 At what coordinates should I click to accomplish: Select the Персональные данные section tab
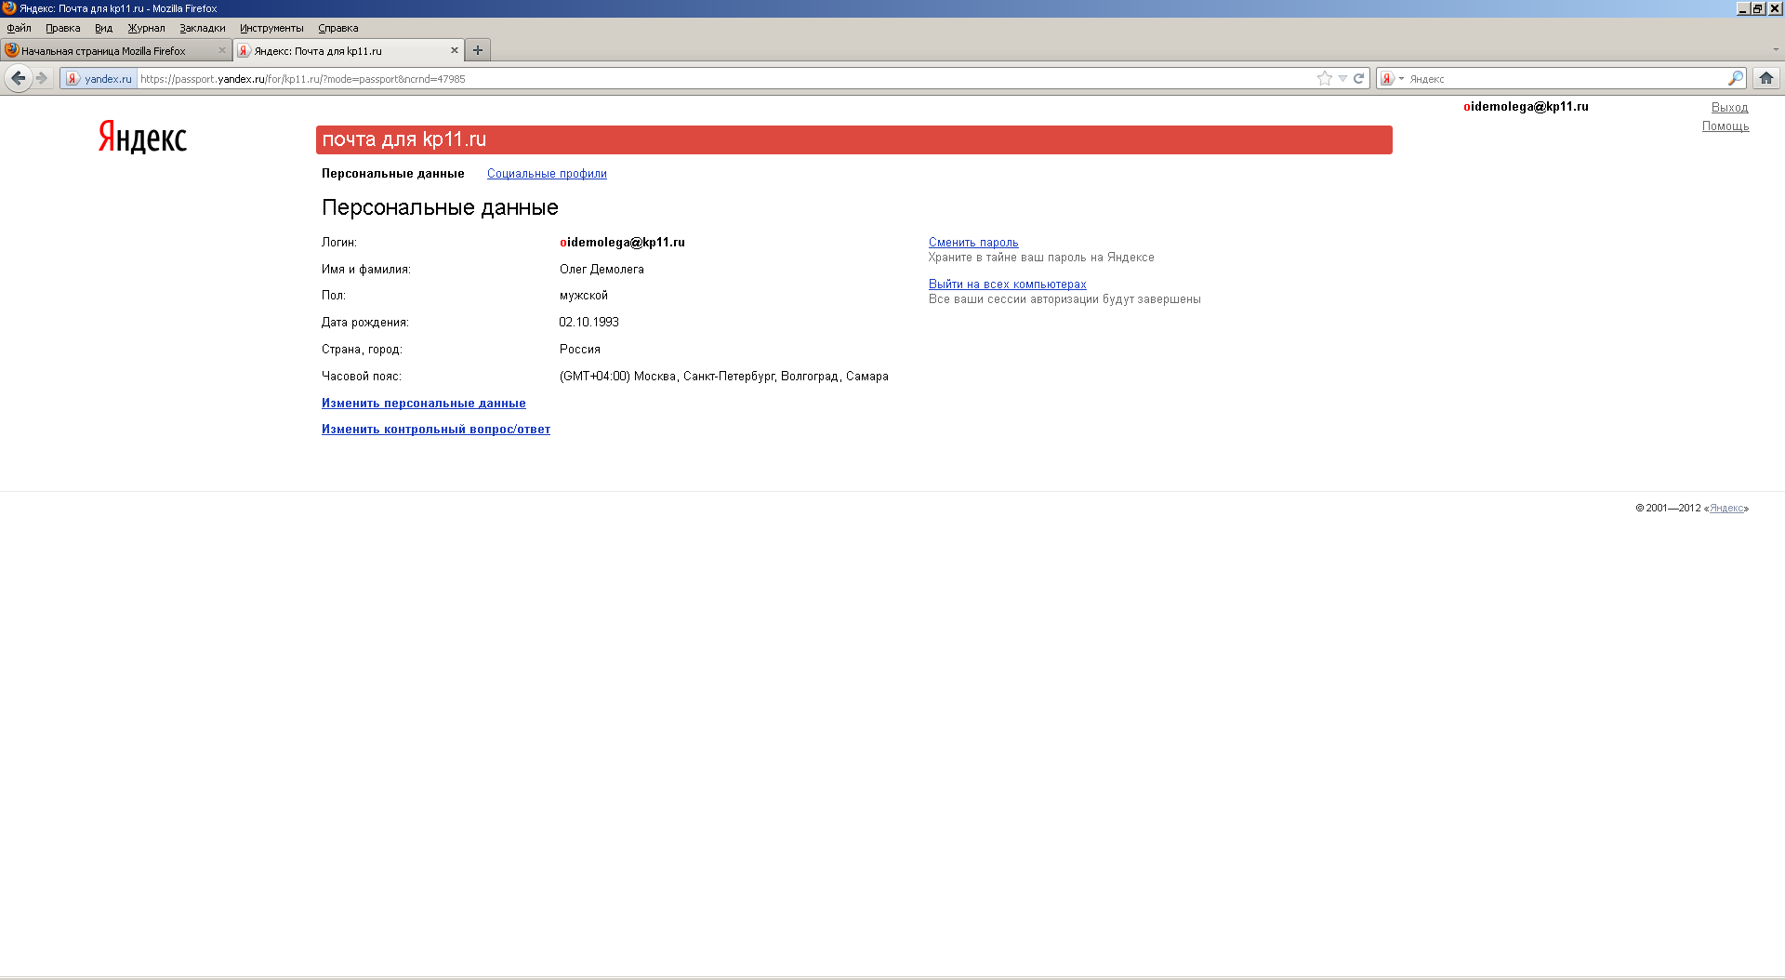(392, 174)
